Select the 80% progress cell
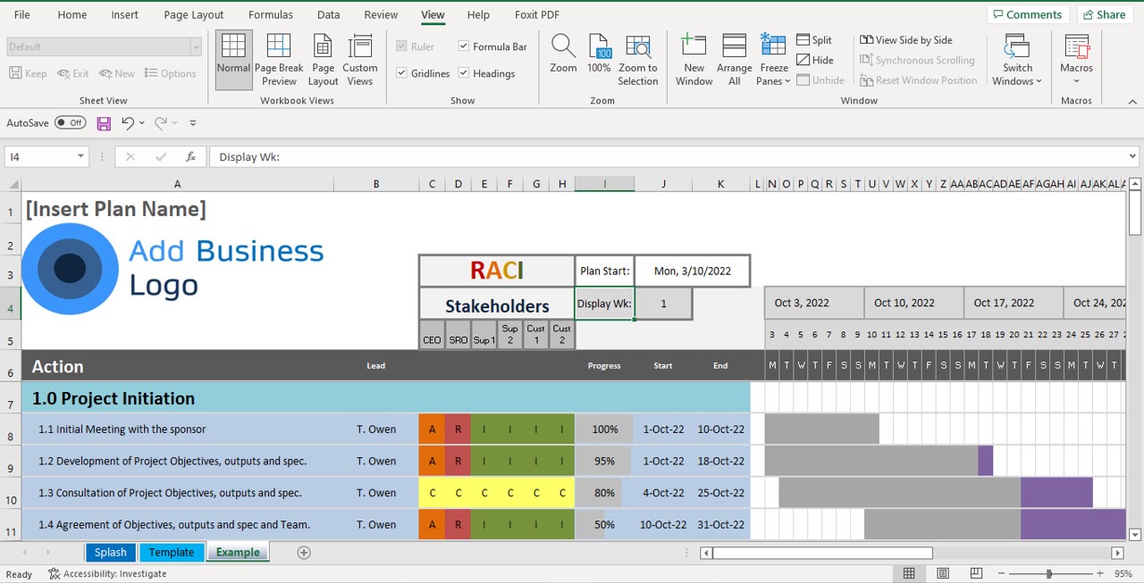Screen dimensions: 1144x583 (x=605, y=493)
